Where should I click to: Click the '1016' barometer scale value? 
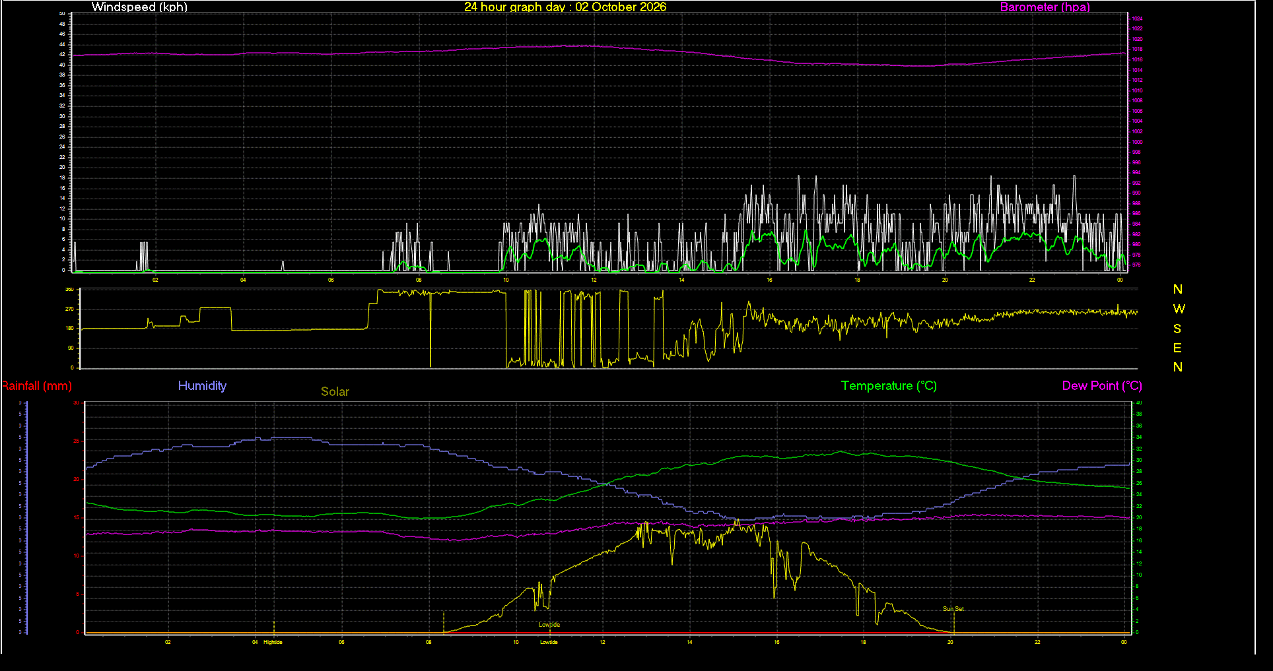[x=1137, y=60]
